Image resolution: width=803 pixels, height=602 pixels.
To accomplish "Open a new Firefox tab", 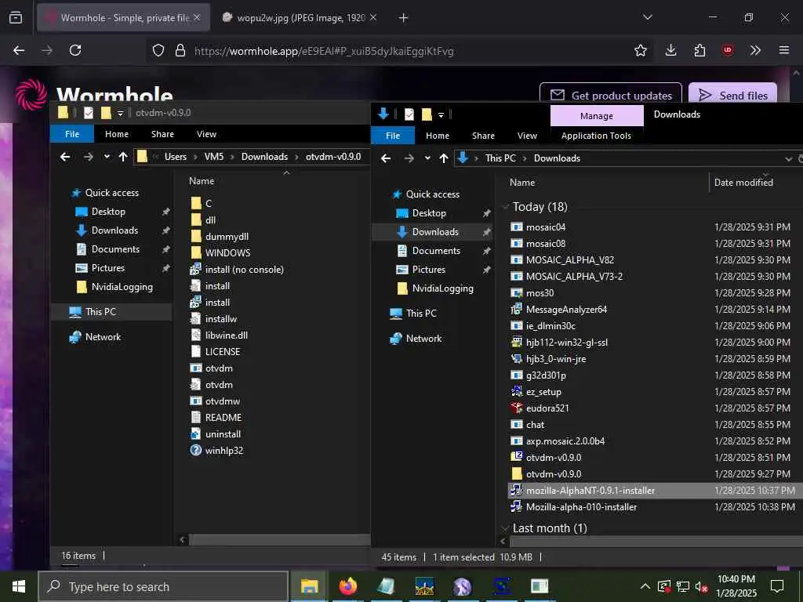I will click(x=403, y=18).
